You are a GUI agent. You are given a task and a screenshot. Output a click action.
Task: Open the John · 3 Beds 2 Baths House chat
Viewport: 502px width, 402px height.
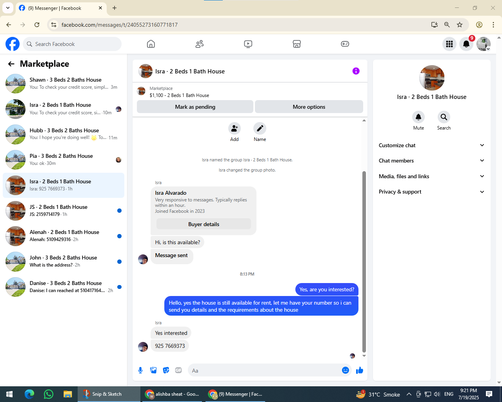click(x=64, y=261)
